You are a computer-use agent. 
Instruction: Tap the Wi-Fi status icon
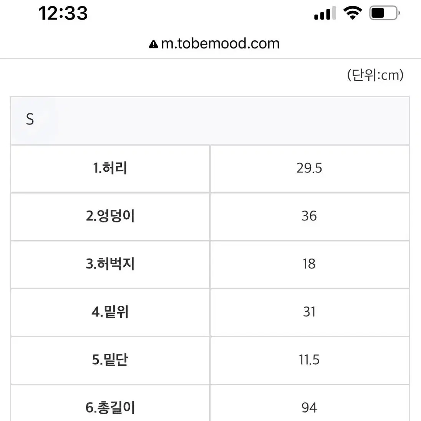click(353, 13)
